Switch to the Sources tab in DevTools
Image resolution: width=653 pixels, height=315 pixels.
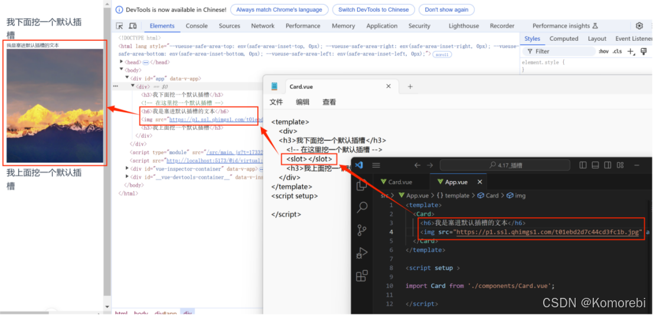[230, 26]
